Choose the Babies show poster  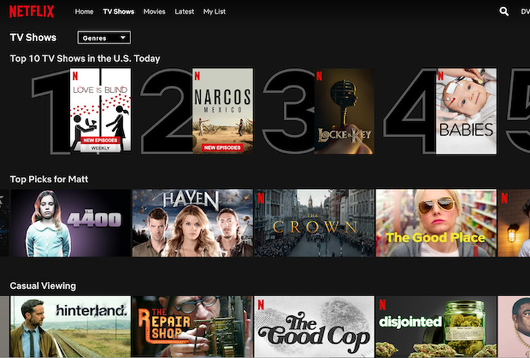click(466, 111)
